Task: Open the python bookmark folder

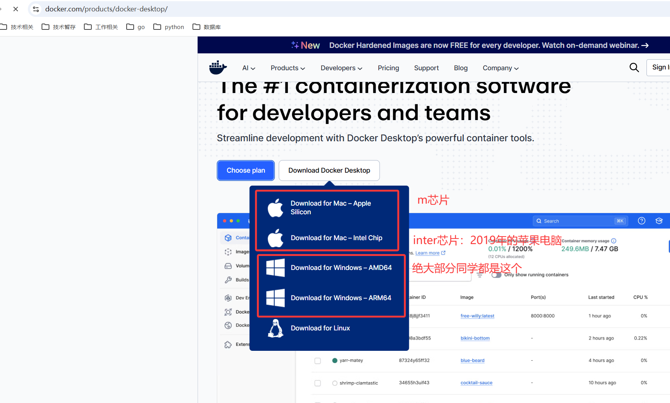Action: point(169,27)
